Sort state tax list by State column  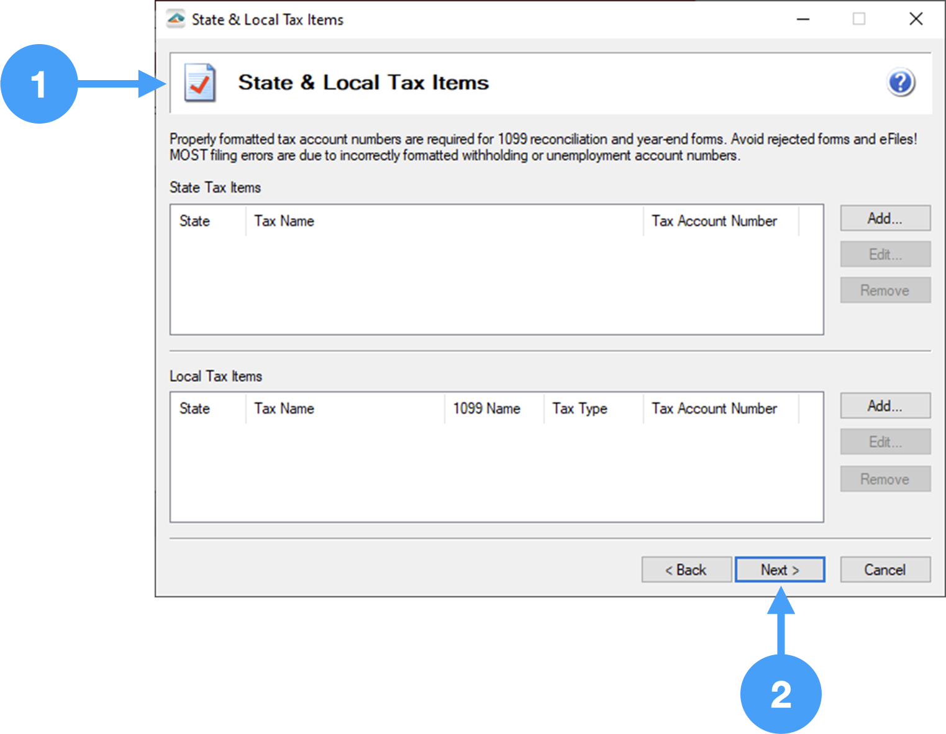point(194,221)
